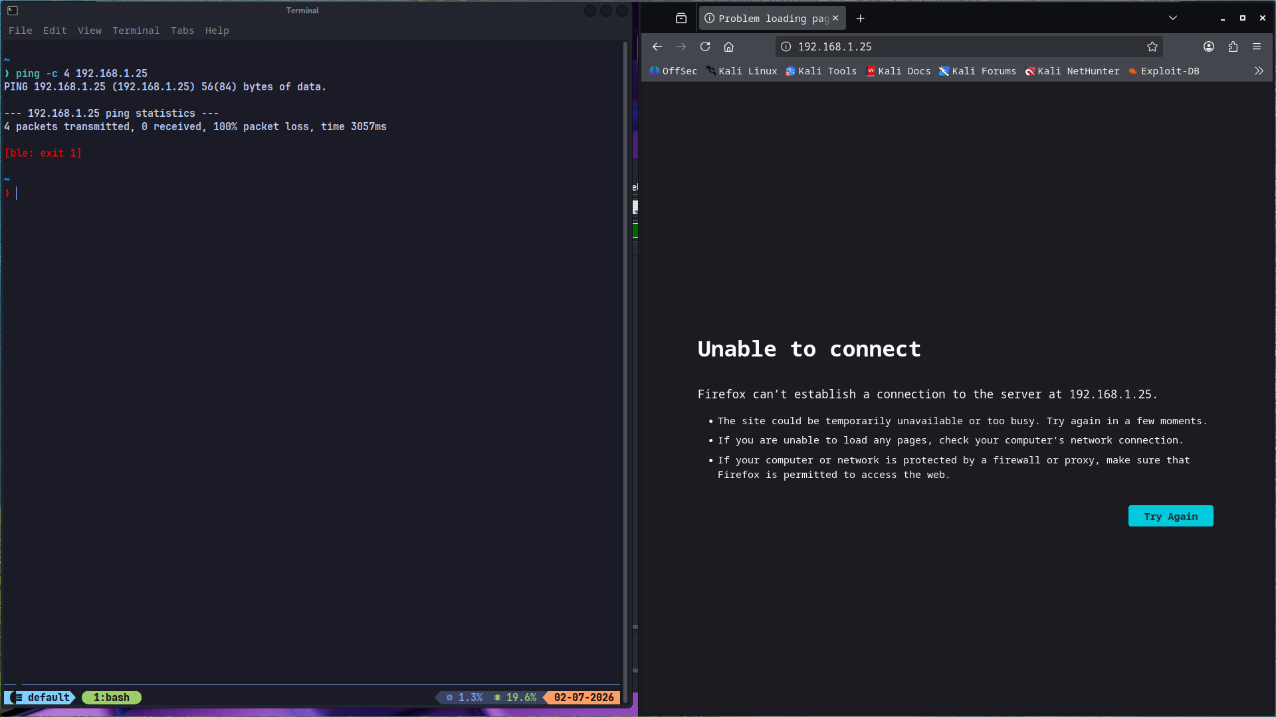Click the 100% packet loss statistics line
This screenshot has width=1276, height=717.
tap(195, 127)
